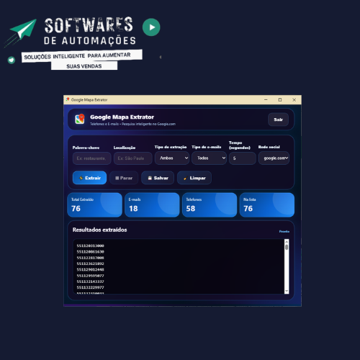The width and height of the screenshot is (360, 360).
Task: Click the E-mails card showing 18
Action: [x=152, y=204]
